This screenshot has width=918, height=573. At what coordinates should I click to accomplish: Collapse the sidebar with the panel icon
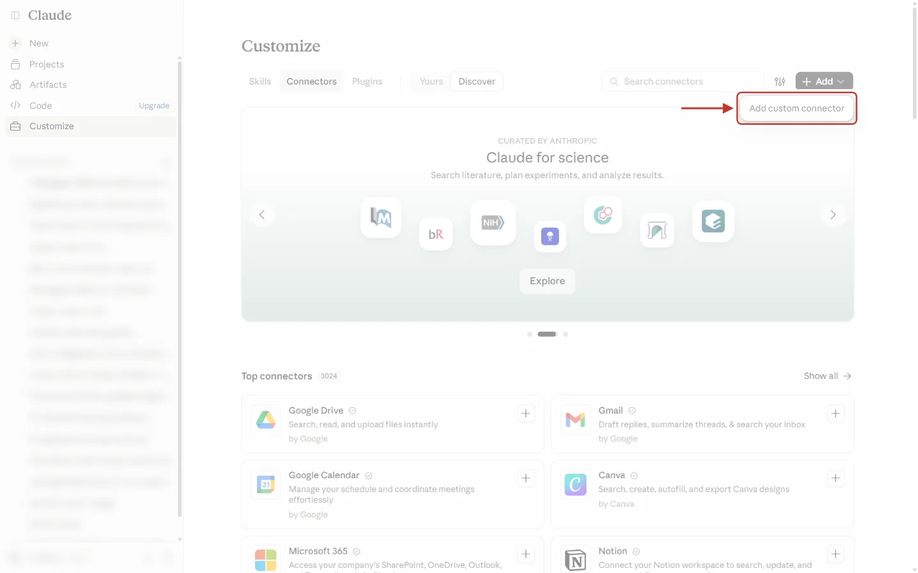15,15
